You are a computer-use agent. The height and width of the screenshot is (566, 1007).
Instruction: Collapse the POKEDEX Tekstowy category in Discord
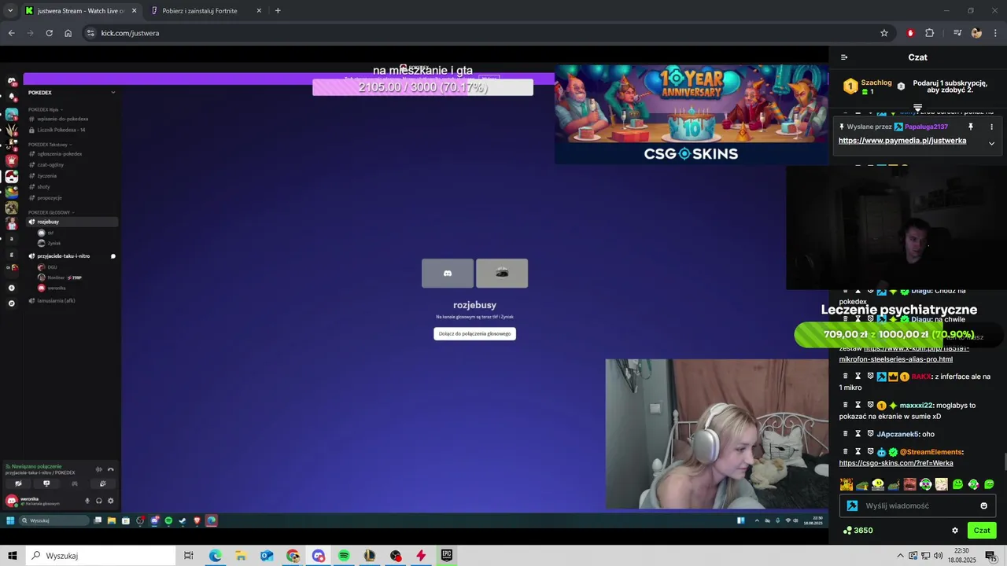point(49,145)
